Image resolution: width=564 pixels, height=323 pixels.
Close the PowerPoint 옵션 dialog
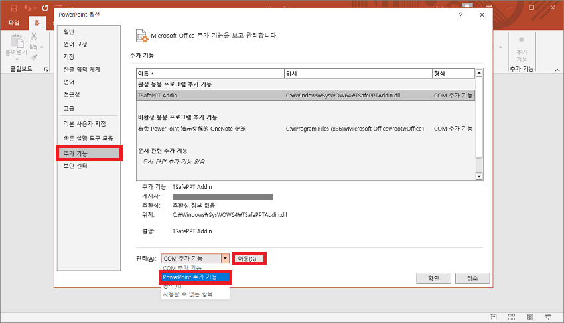pos(482,15)
